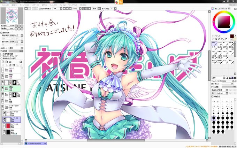Screen dimensions: 237x148
Task: Swap foreground and background colors
Action: point(235,35)
